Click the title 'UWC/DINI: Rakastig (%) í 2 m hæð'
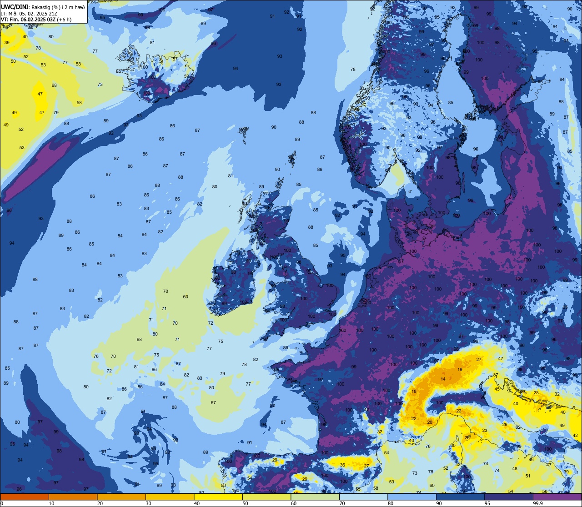This screenshot has height=507, width=582. point(43,7)
